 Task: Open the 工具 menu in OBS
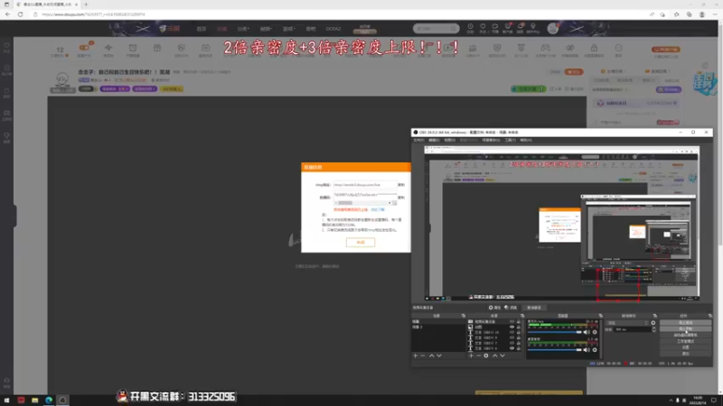(510, 140)
